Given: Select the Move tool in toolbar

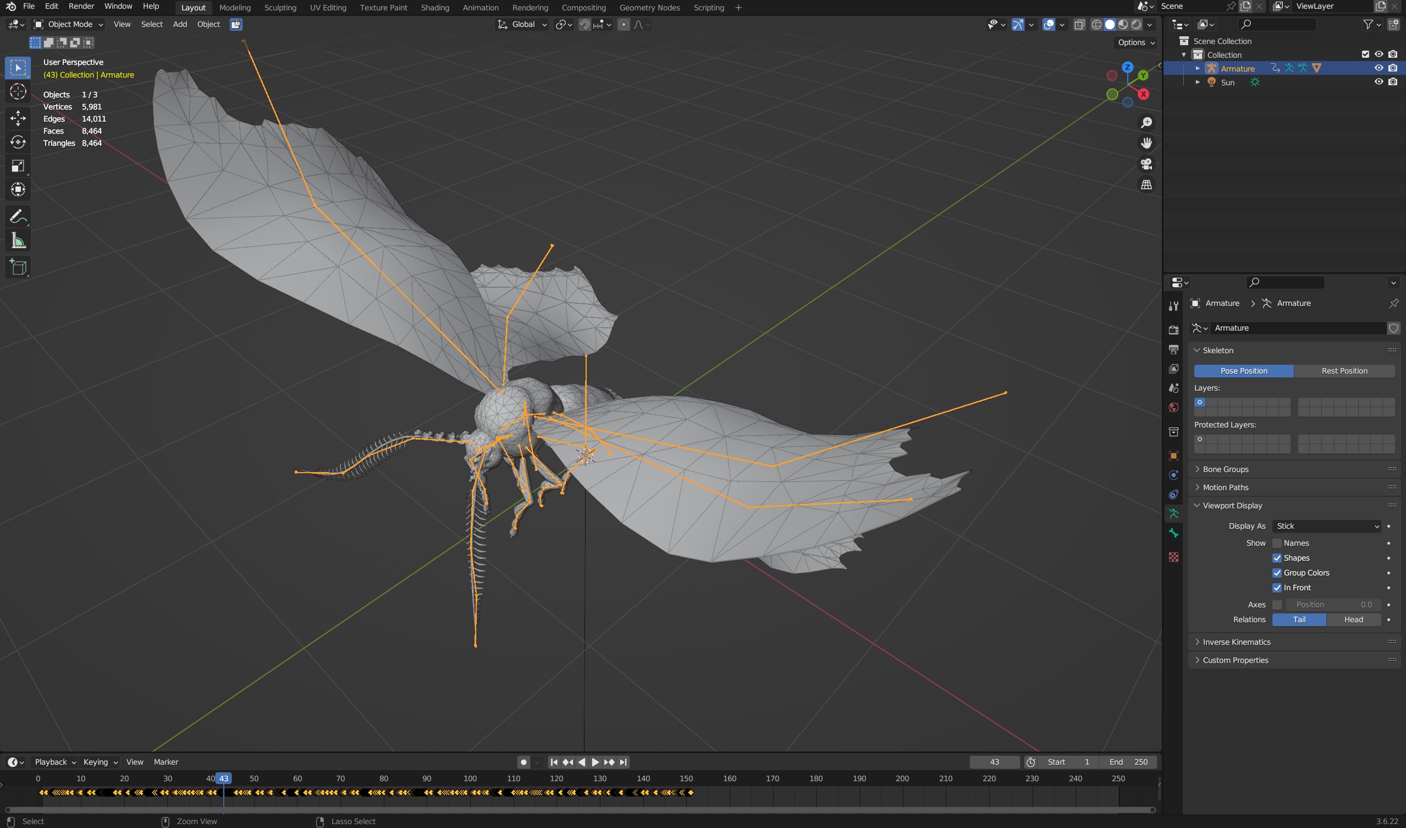Looking at the screenshot, I should coord(18,117).
